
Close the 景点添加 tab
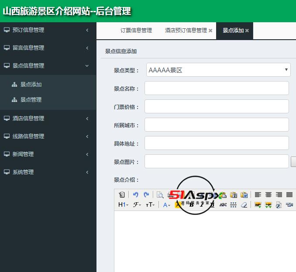click(x=247, y=31)
